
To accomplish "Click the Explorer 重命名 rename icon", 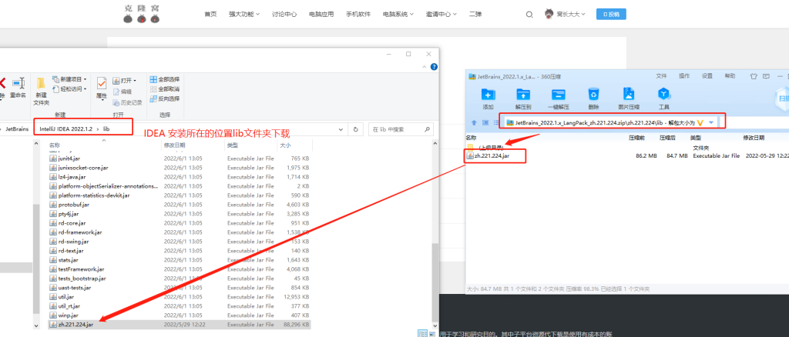I will [x=18, y=88].
